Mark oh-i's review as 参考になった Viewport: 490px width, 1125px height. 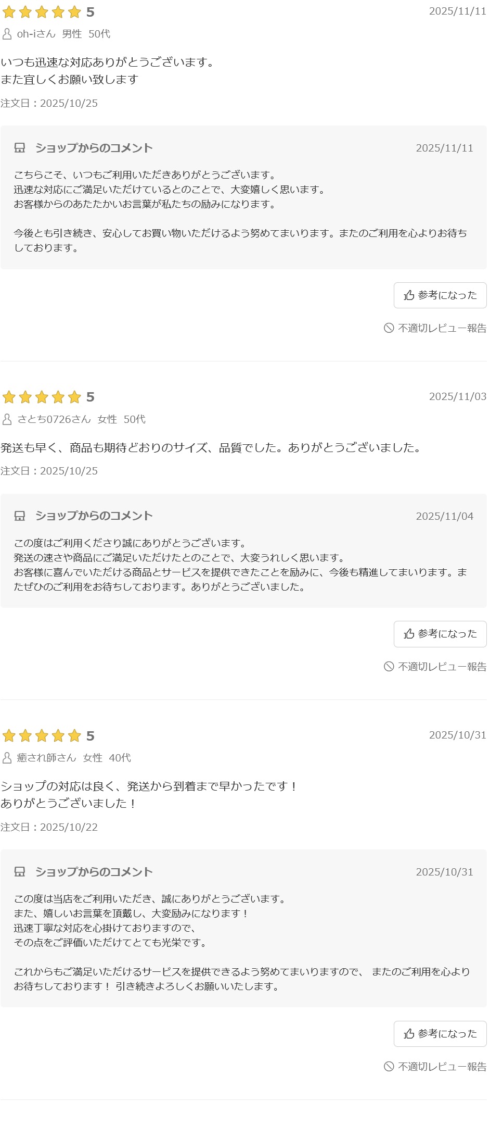click(440, 295)
